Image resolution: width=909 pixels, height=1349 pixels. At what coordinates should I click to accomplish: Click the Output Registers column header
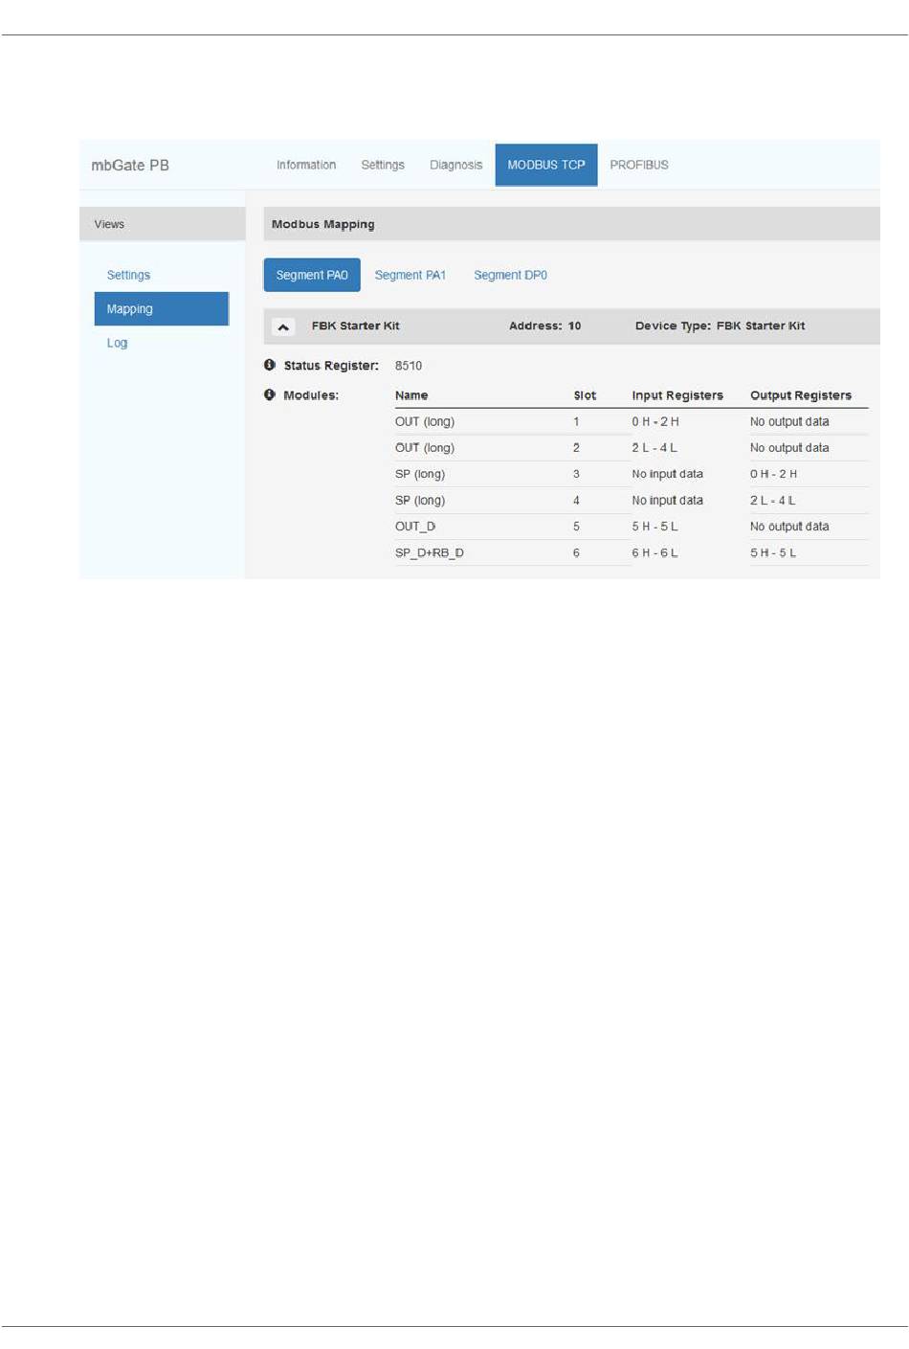(801, 395)
